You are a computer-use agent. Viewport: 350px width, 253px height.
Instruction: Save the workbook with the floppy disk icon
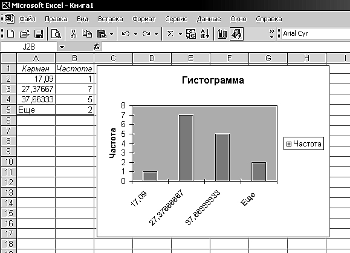(x=39, y=34)
